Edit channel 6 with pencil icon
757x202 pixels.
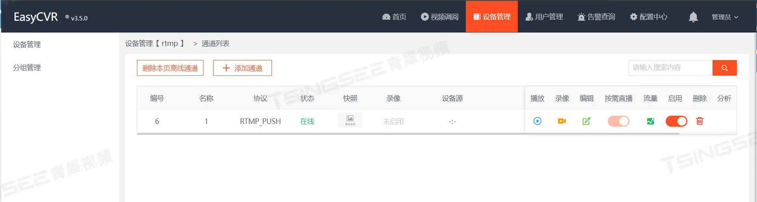point(586,121)
